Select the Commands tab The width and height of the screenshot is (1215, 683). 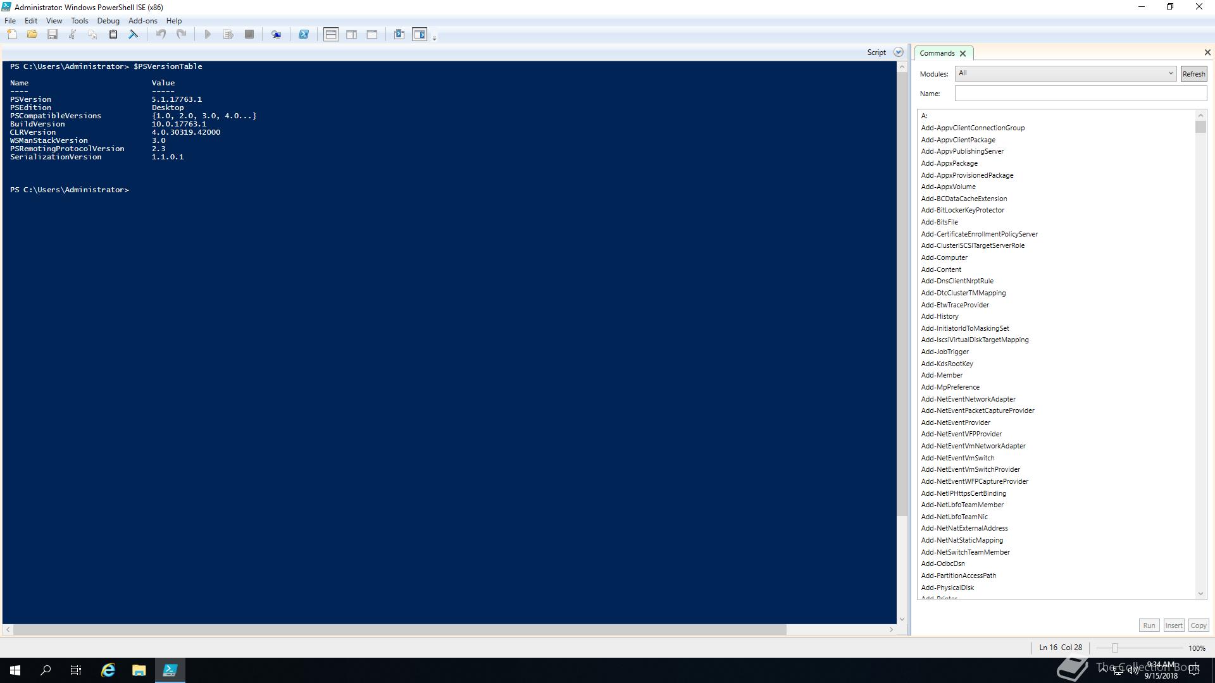point(937,53)
